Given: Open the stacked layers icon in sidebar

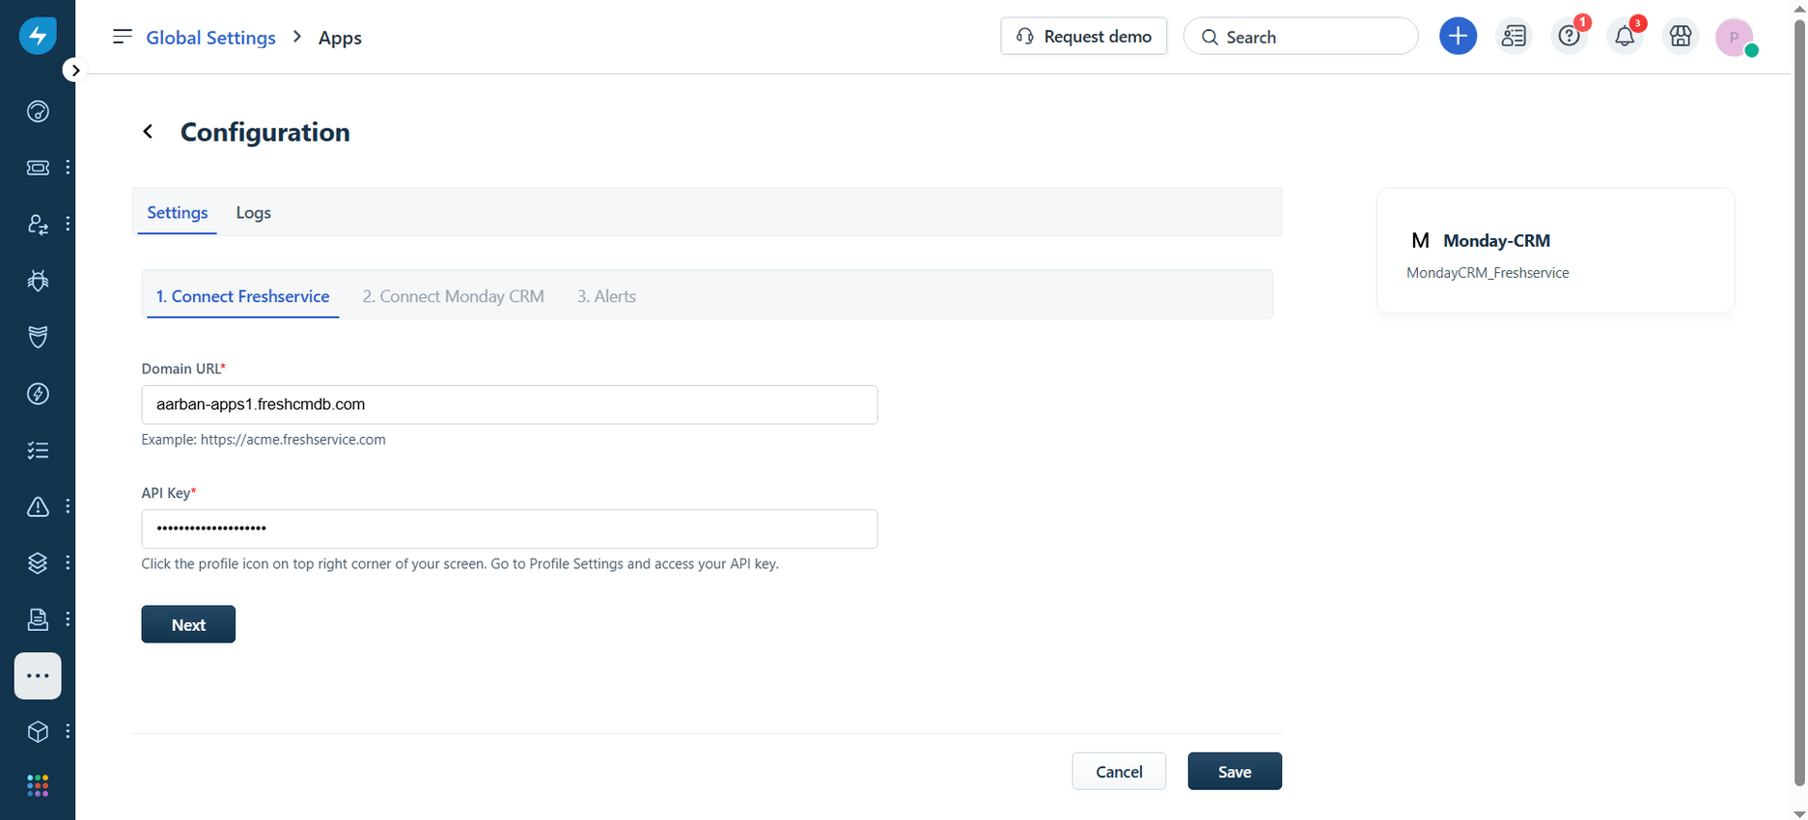Looking at the screenshot, I should coord(38,562).
